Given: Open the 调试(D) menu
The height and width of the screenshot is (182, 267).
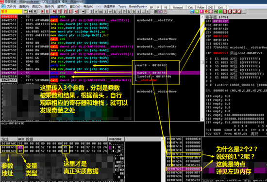Looking at the screenshot, I should (x=37, y=7).
